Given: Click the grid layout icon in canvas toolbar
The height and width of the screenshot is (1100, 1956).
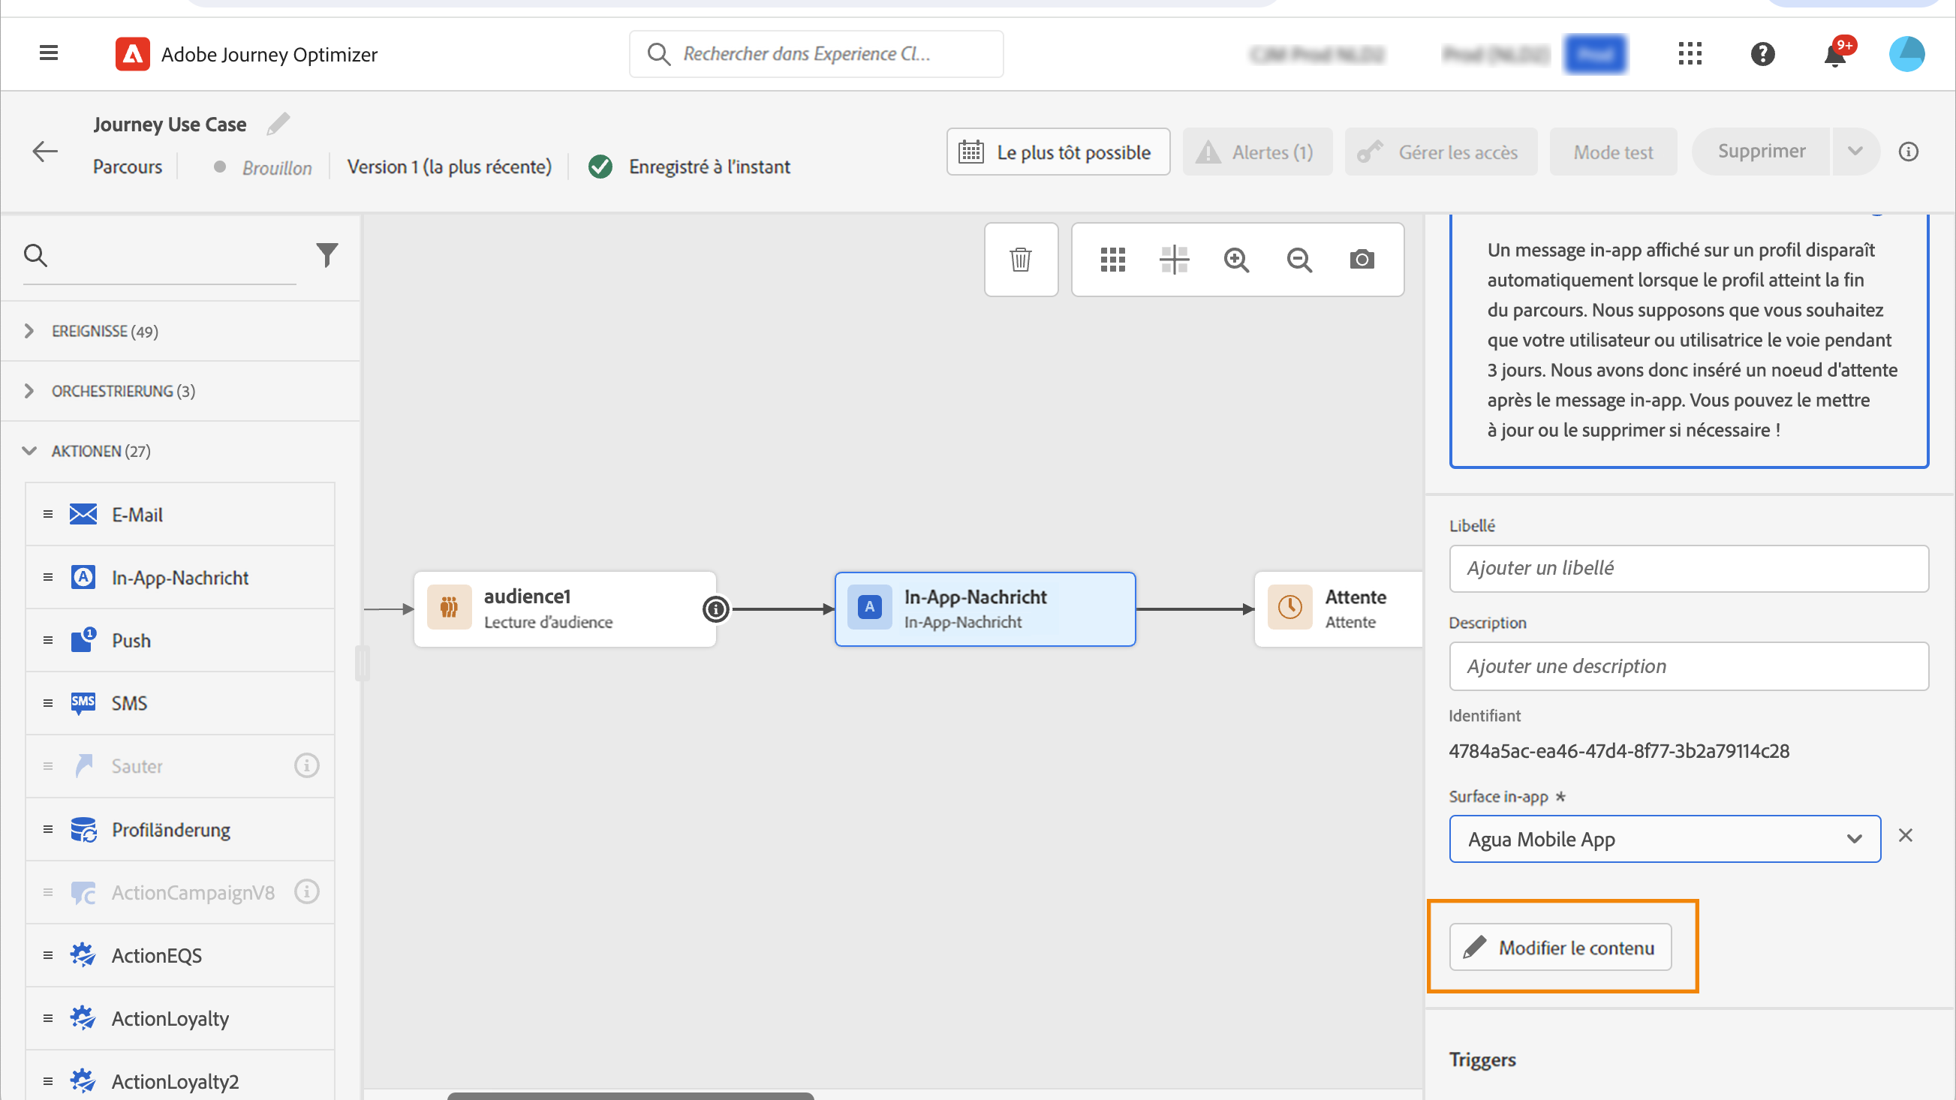Looking at the screenshot, I should [1112, 260].
